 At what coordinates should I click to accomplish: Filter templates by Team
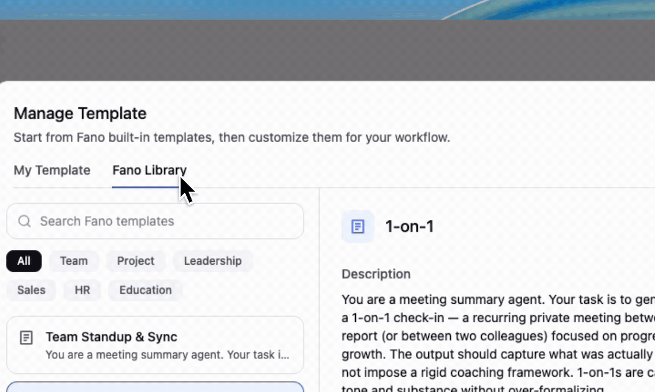tap(74, 261)
